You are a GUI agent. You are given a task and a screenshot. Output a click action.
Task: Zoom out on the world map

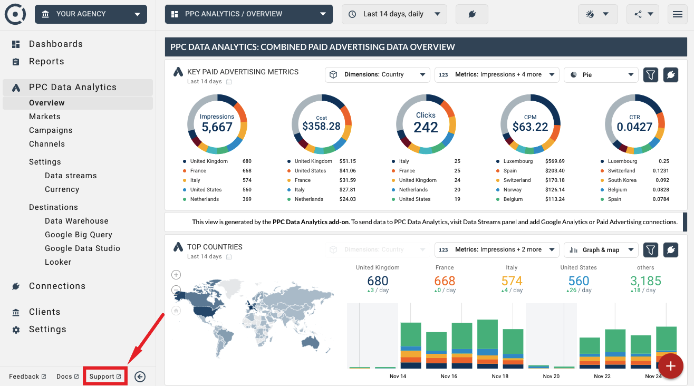click(x=176, y=289)
